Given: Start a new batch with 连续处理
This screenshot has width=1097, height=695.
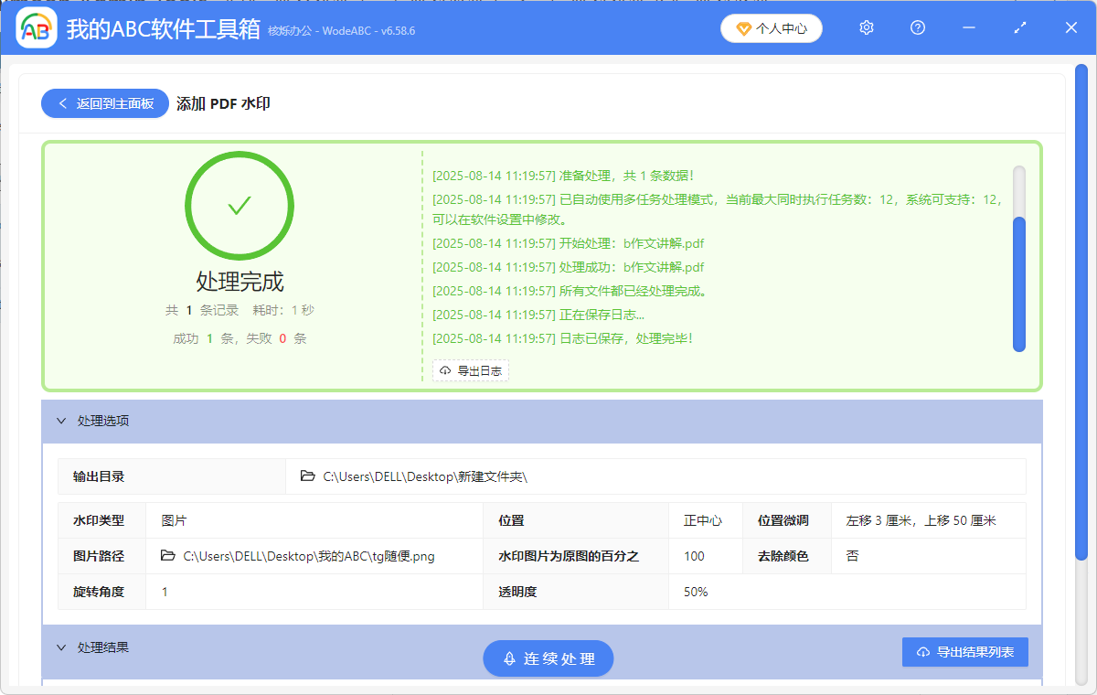Looking at the screenshot, I should click(x=548, y=658).
